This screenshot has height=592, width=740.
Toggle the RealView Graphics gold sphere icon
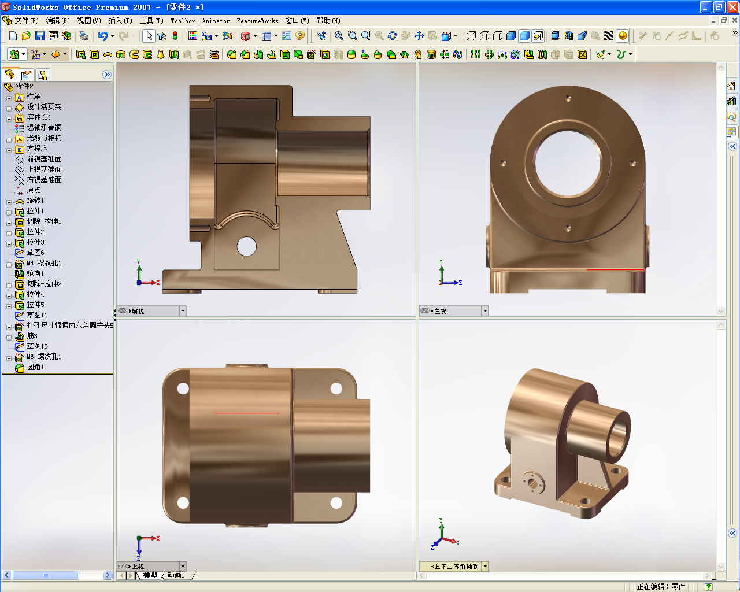coord(623,36)
